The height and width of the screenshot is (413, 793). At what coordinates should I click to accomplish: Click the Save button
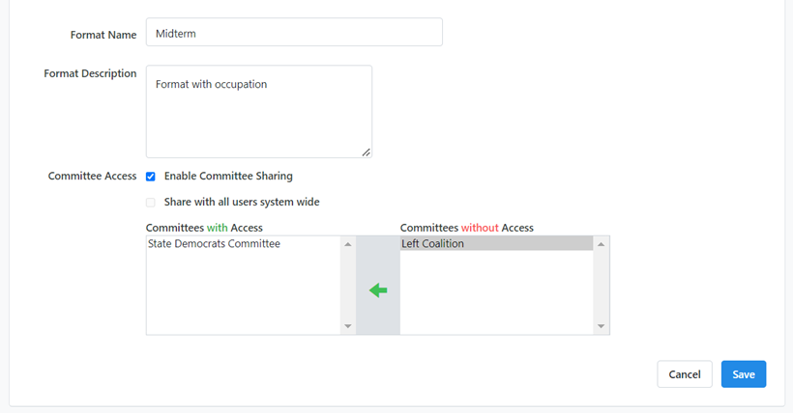743,374
